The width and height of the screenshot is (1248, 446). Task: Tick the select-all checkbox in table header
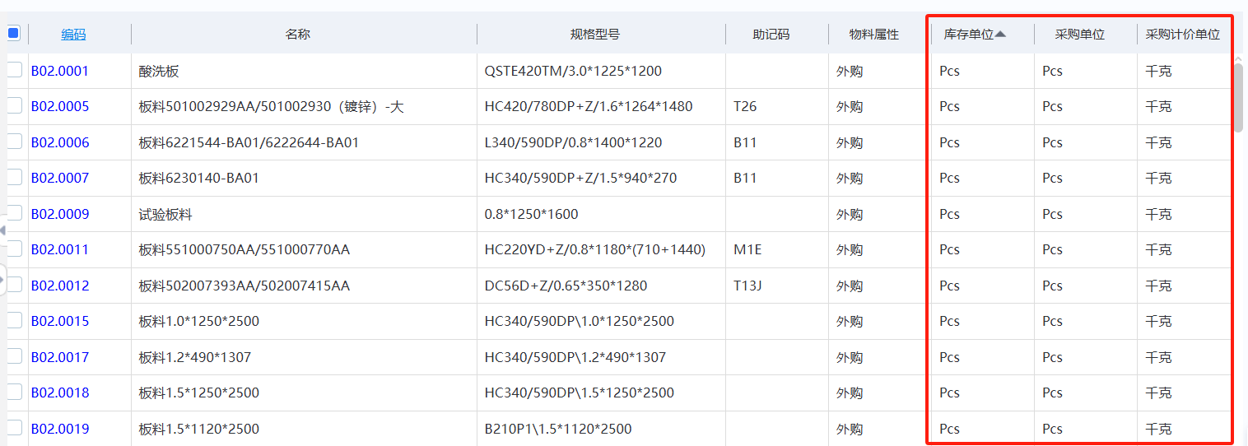coord(13,34)
